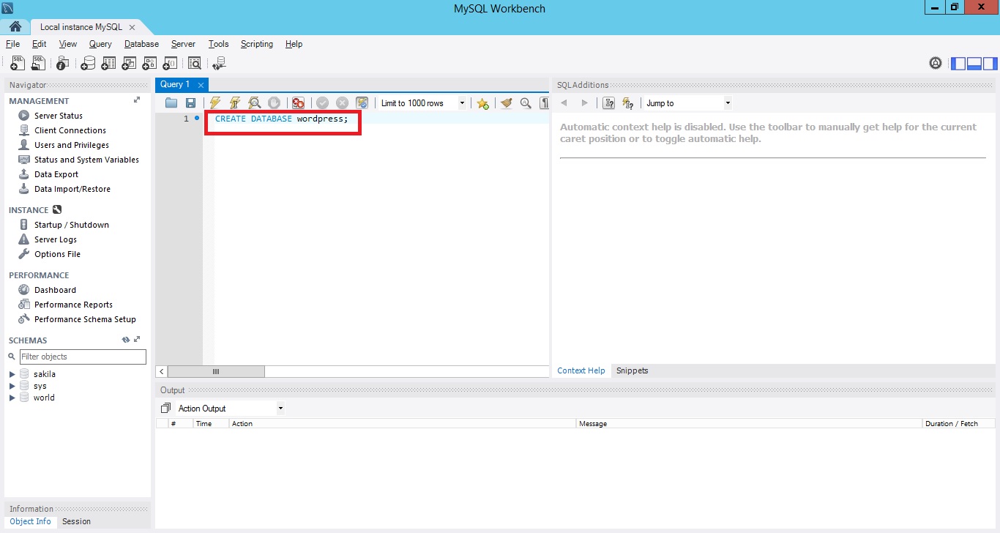Image resolution: width=1000 pixels, height=533 pixels.
Task: Expand the Schemas section arrows icon
Action: [137, 340]
